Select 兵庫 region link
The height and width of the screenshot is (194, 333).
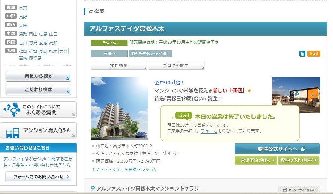[x=23, y=25]
